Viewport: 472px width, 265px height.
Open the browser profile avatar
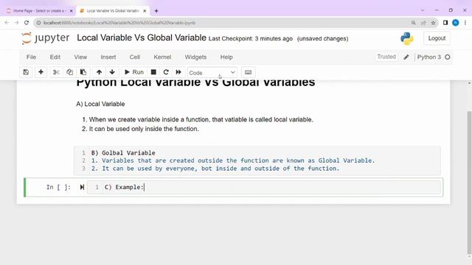456,23
